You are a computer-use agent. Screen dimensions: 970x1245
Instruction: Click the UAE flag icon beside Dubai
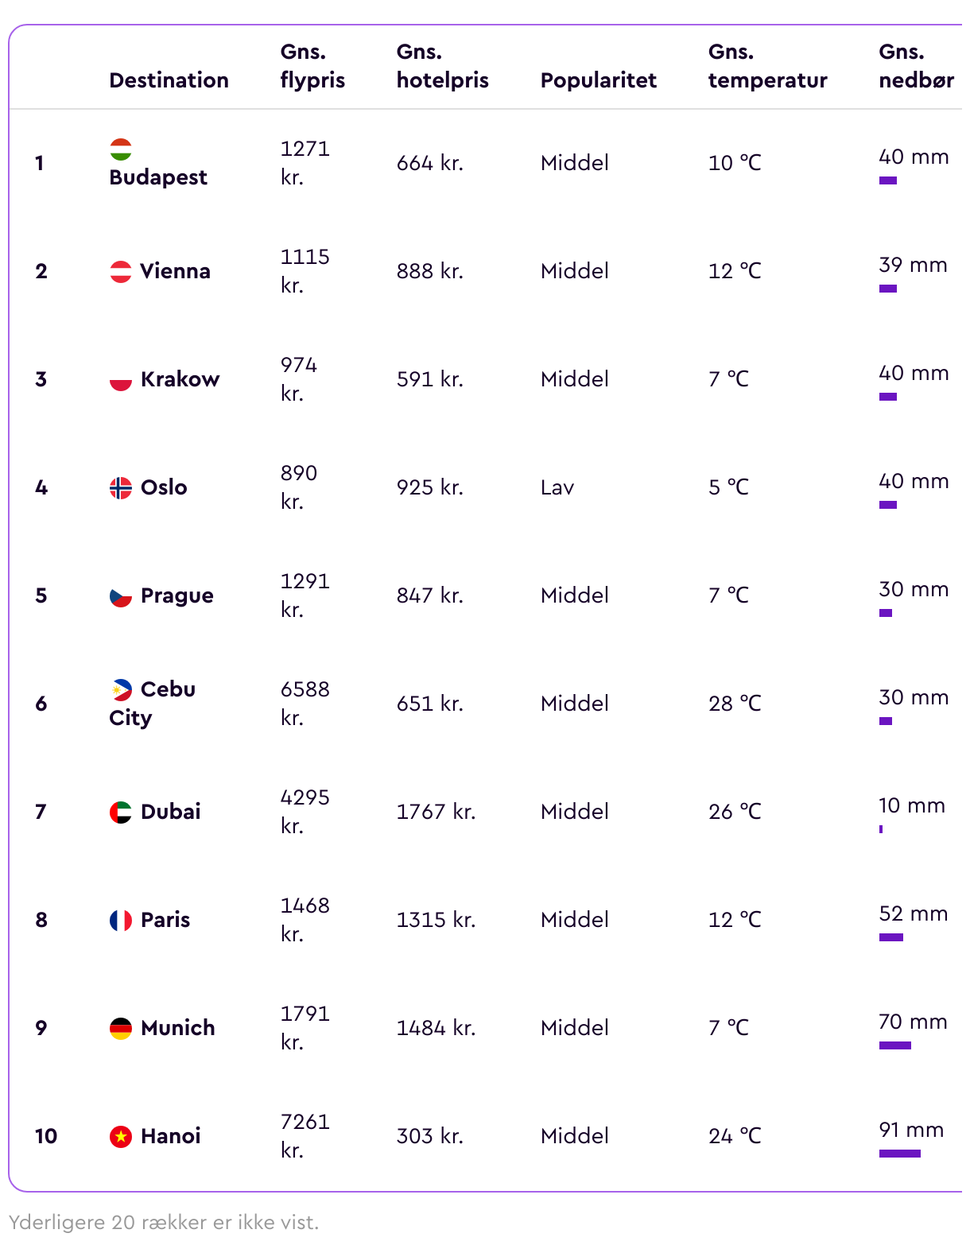(121, 812)
